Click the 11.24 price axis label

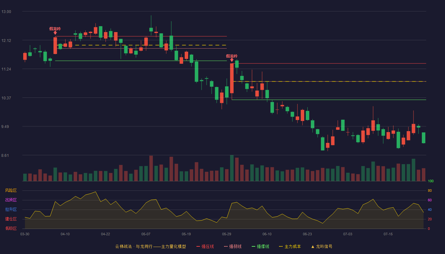click(x=6, y=69)
